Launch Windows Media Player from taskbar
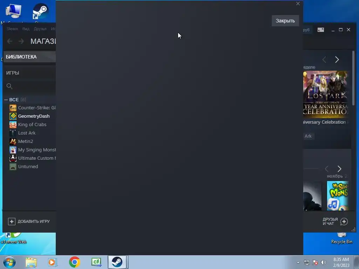Image resolution: width=359 pixels, height=269 pixels. [52, 262]
